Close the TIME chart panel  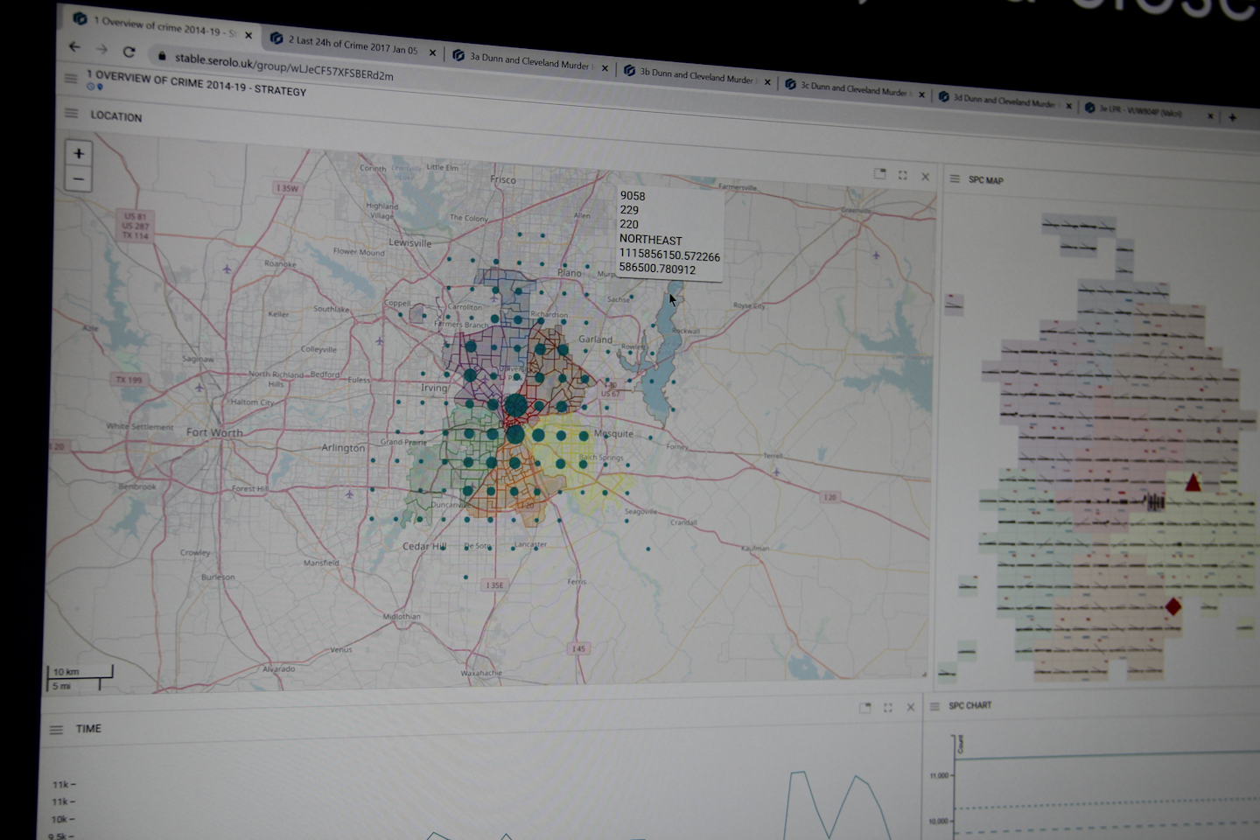tap(911, 707)
